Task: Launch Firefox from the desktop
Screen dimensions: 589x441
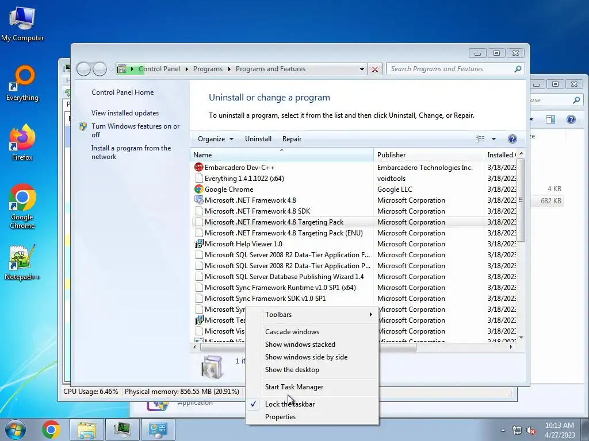Action: tap(22, 142)
